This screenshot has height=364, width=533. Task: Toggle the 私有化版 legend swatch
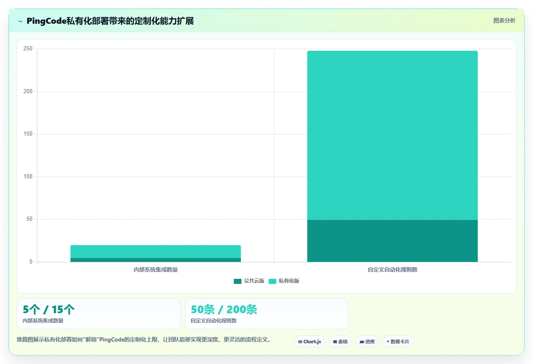pos(272,281)
